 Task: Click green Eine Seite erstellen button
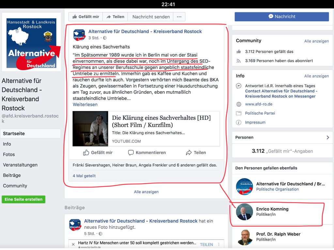(23, 200)
